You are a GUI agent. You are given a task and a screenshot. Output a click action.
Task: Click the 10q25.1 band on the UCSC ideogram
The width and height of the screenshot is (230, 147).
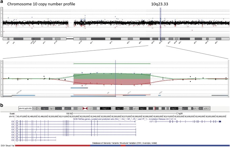[174, 108]
